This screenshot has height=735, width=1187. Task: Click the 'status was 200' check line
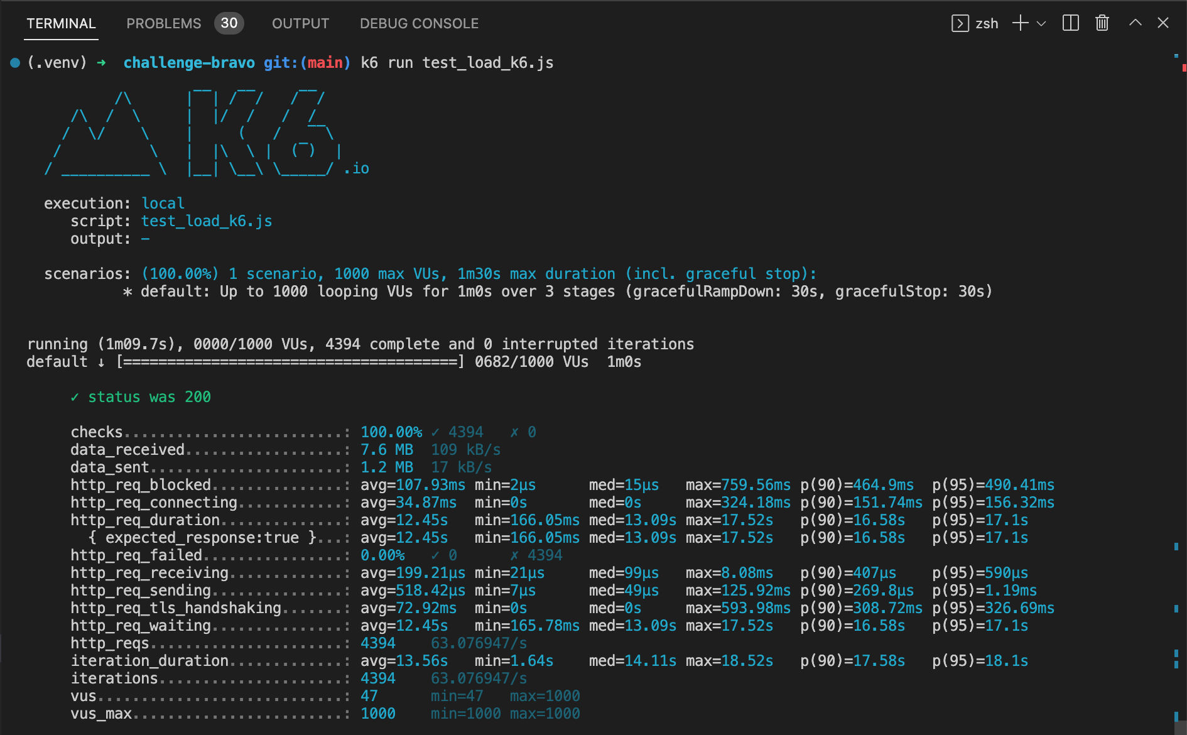141,397
